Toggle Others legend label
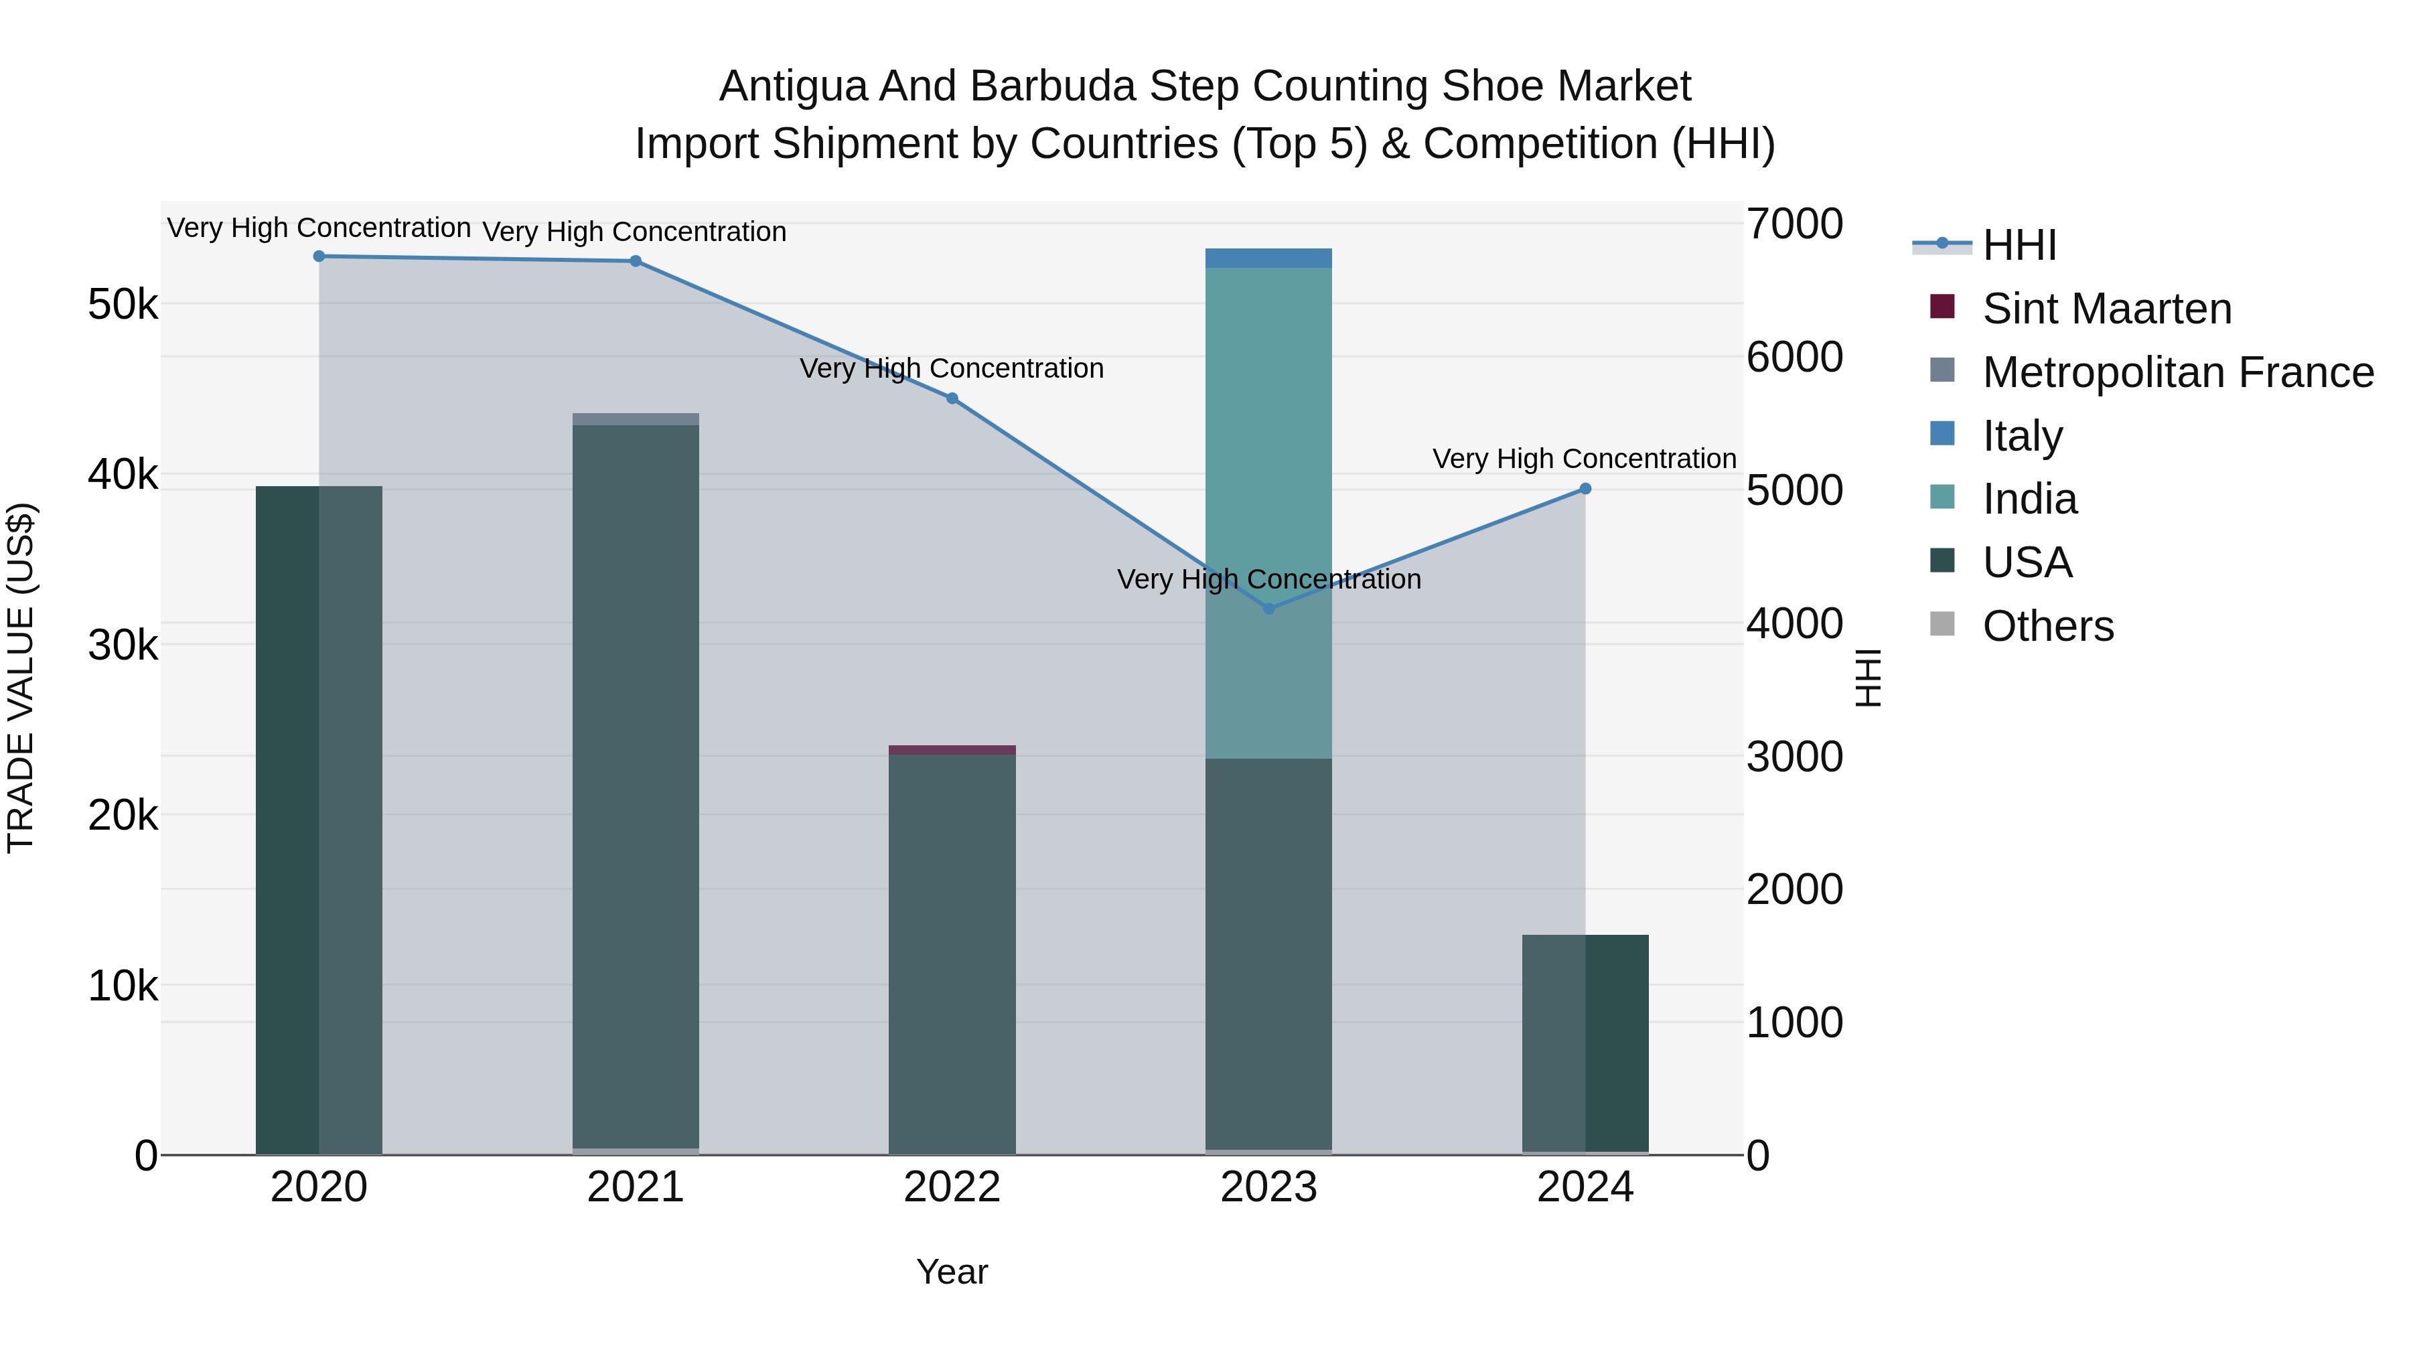 [x=2048, y=626]
